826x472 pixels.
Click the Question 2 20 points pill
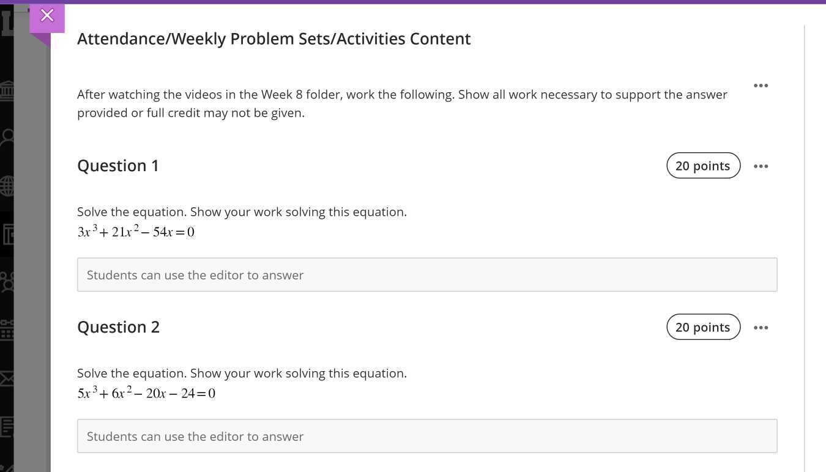coord(703,327)
